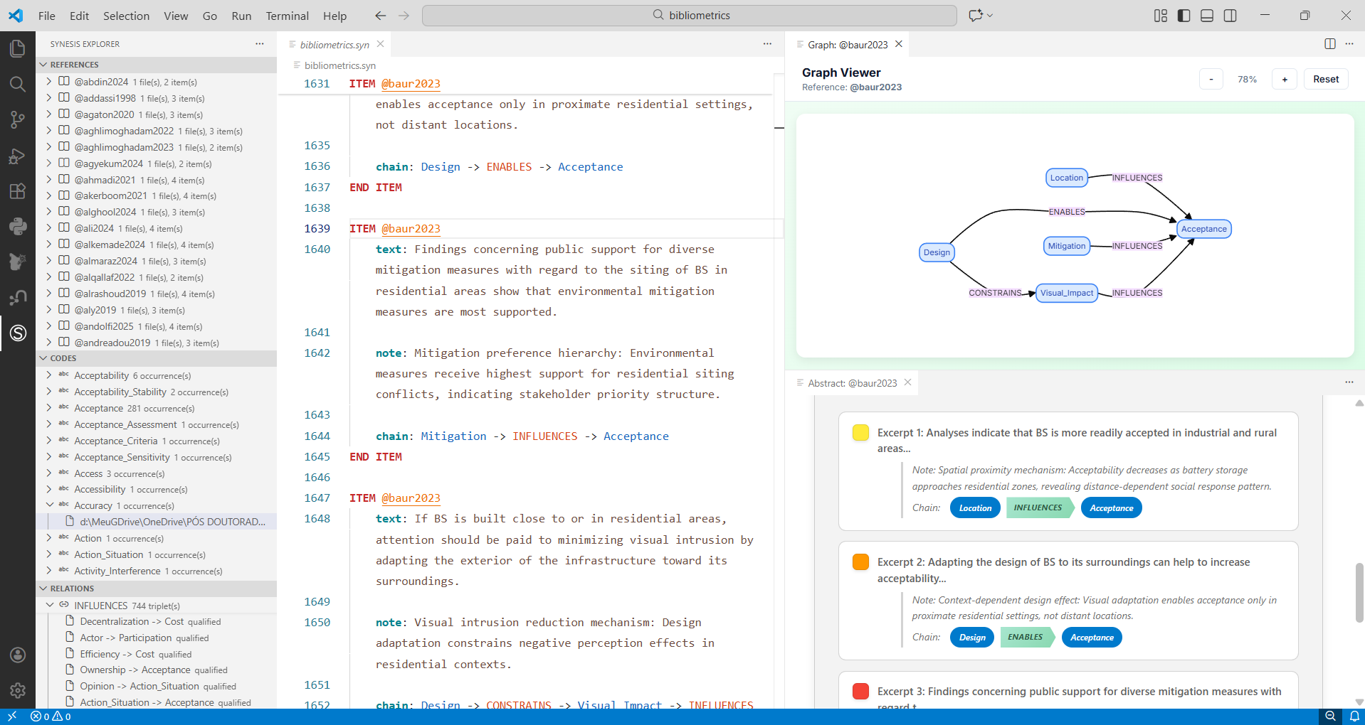Viewport: 1365px width, 725px height.
Task: Click the bibliometrics search box
Action: 689,16
